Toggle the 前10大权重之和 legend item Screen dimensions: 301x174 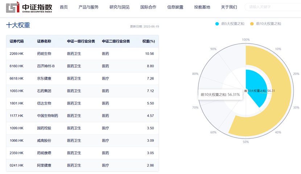tap(265, 24)
